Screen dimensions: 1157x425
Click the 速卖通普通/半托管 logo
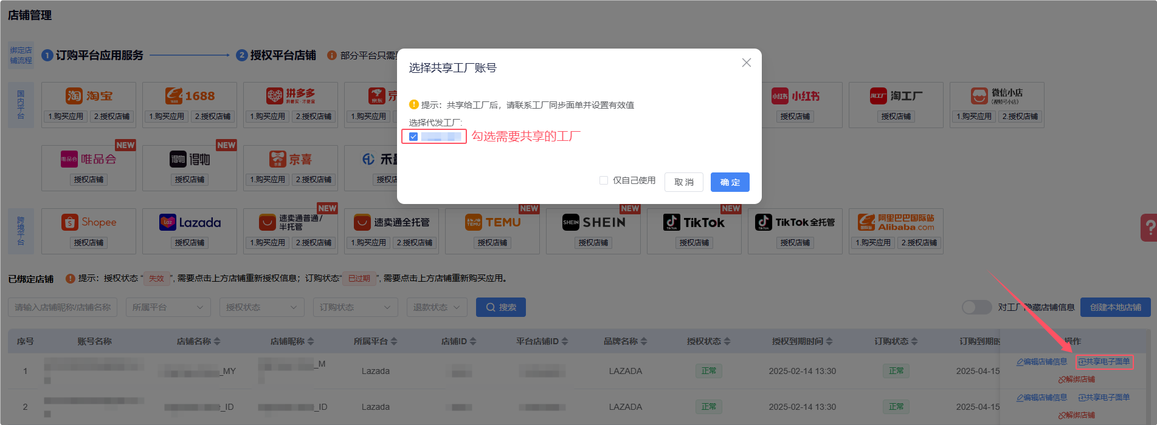point(291,222)
